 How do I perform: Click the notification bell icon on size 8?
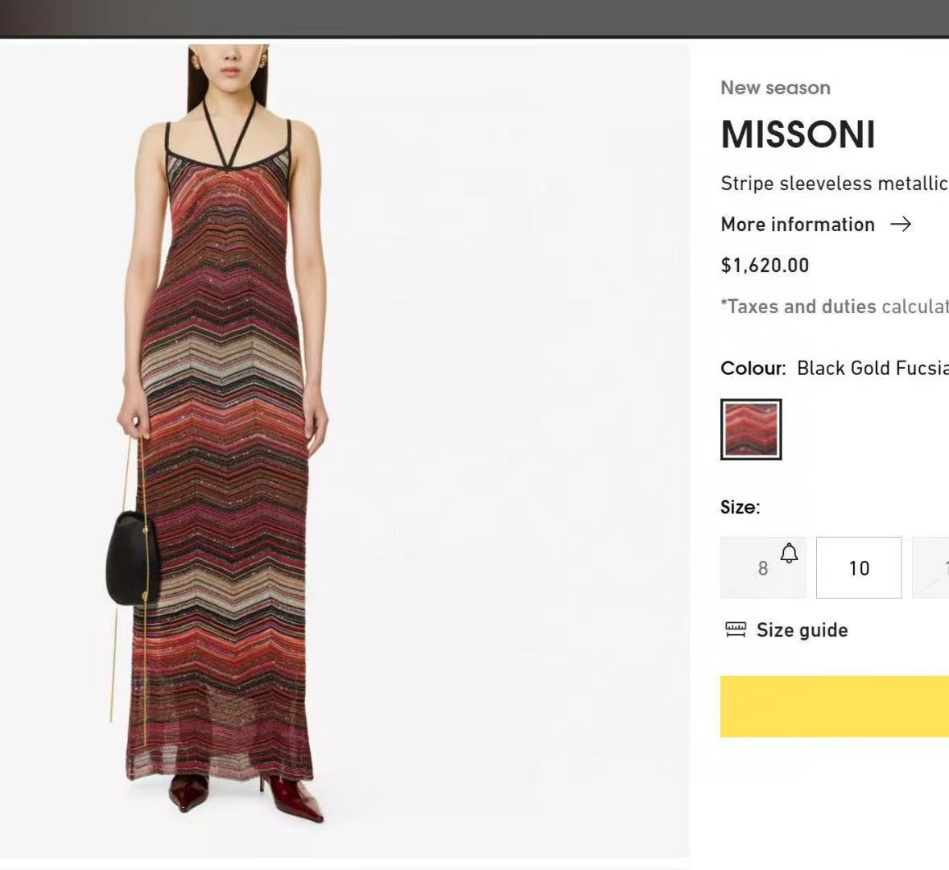(x=790, y=553)
